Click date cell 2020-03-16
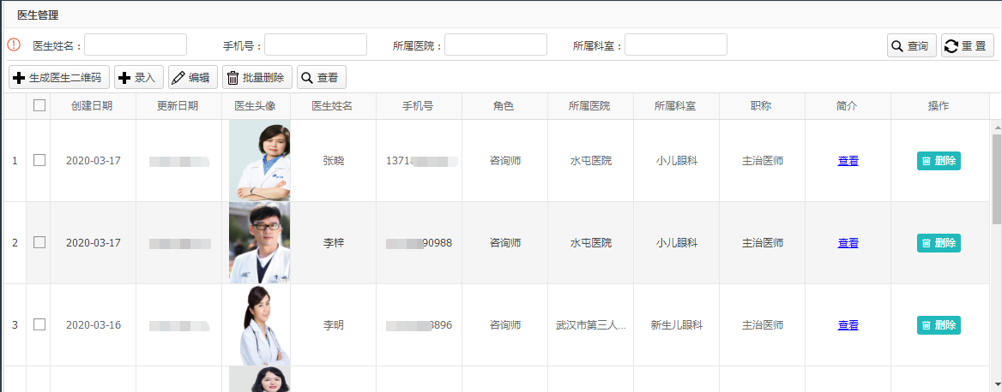Viewport: 1002px width, 392px height. pyautogui.click(x=94, y=325)
